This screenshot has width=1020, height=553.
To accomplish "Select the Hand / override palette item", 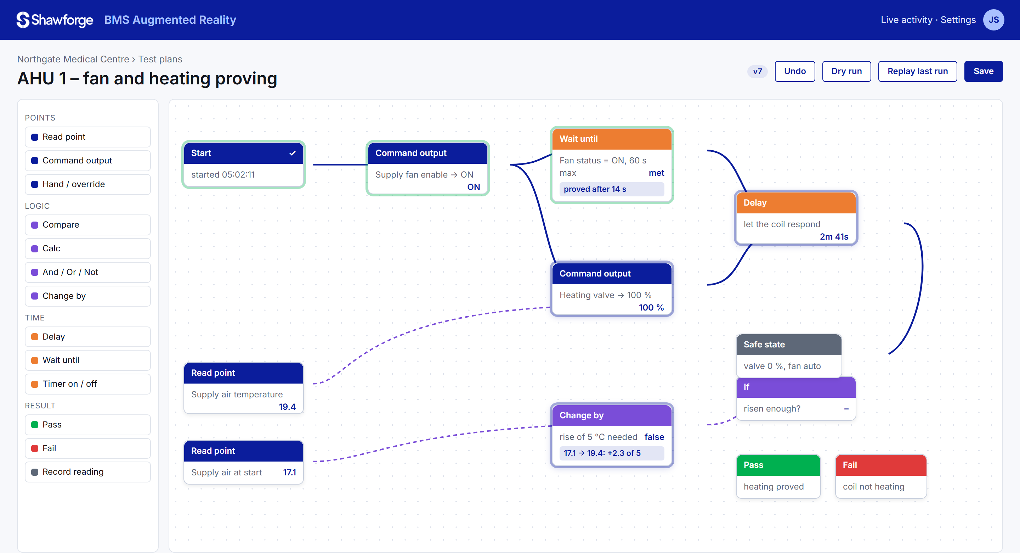I will click(x=87, y=184).
